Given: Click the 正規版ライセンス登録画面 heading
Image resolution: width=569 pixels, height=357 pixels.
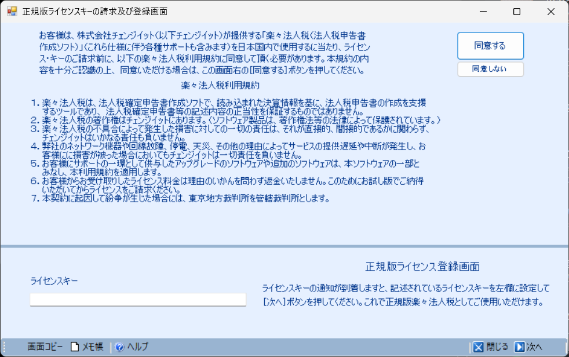Looking at the screenshot, I should (x=422, y=267).
